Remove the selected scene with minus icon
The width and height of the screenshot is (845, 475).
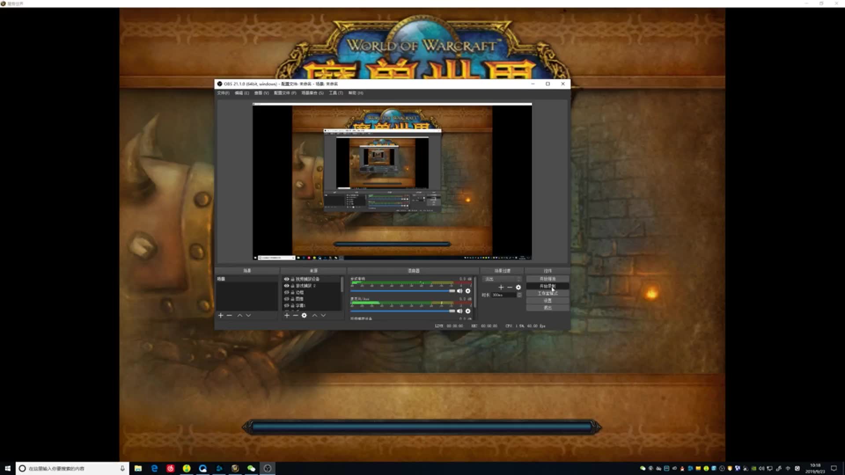point(229,315)
